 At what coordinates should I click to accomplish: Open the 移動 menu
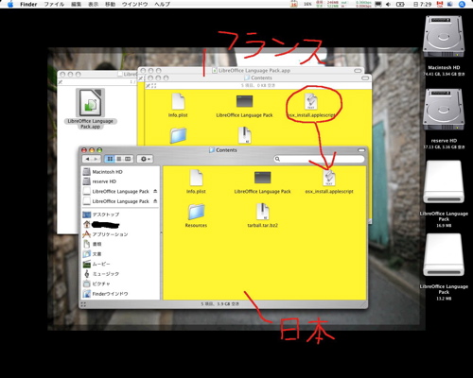pos(110,4)
